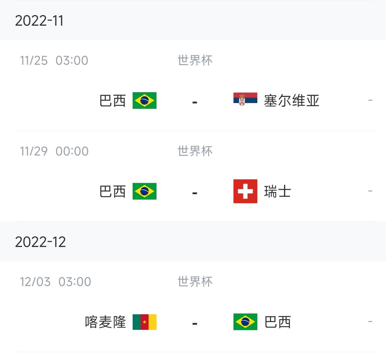Open the 世界杯 label of the 12/03 match
Viewport: 386px width, 358px height.
point(195,282)
